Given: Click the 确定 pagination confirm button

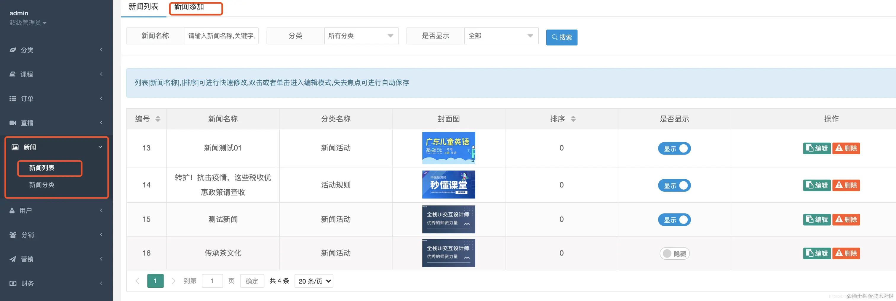Looking at the screenshot, I should 252,281.
